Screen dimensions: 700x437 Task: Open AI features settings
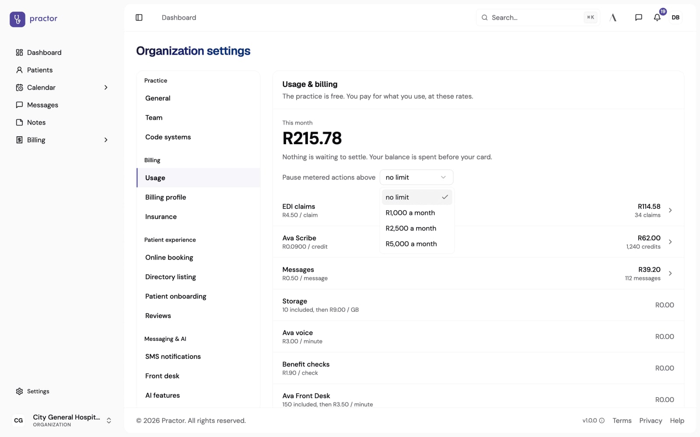click(x=199, y=395)
